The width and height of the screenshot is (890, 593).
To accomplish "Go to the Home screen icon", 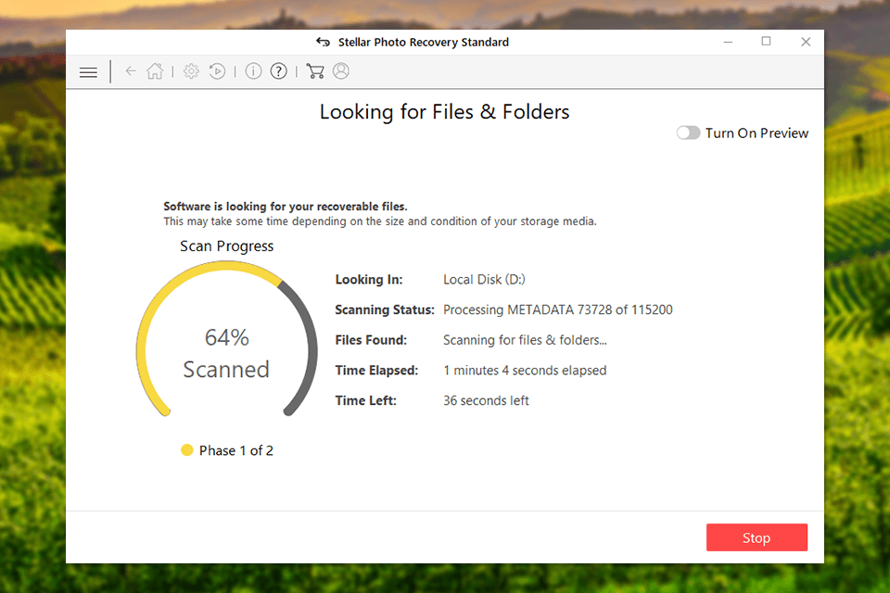I will coord(155,71).
